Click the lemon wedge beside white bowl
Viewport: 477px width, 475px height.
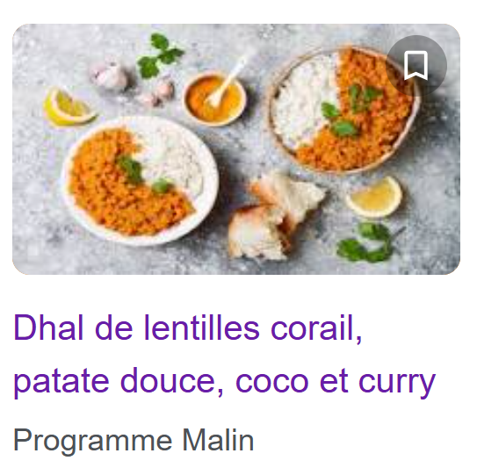coord(69,108)
